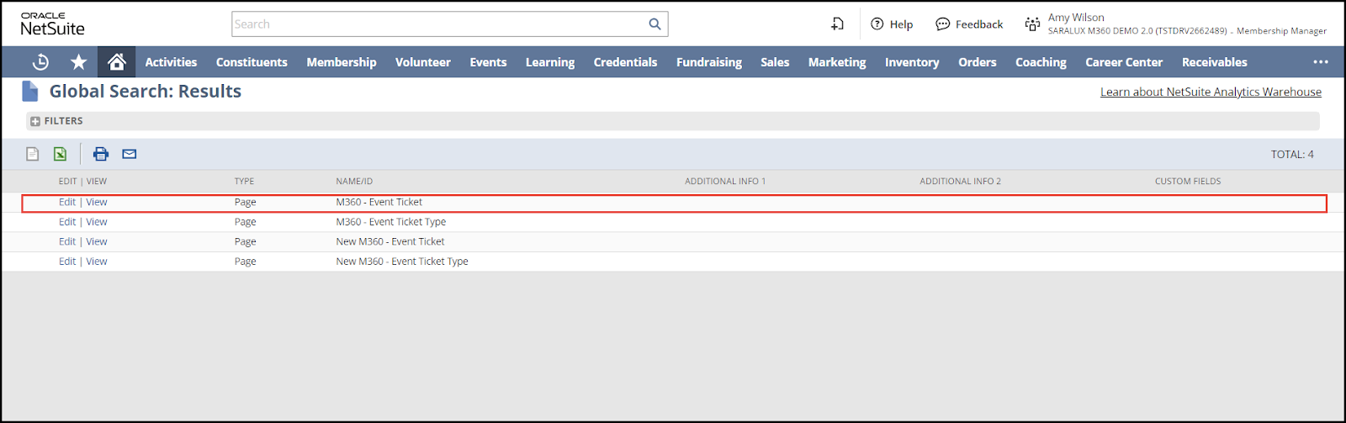Open the Recent Records clock icon
The image size is (1346, 423).
pos(40,62)
